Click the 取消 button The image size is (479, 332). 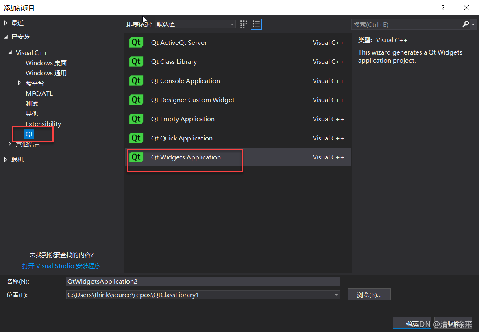click(453, 323)
